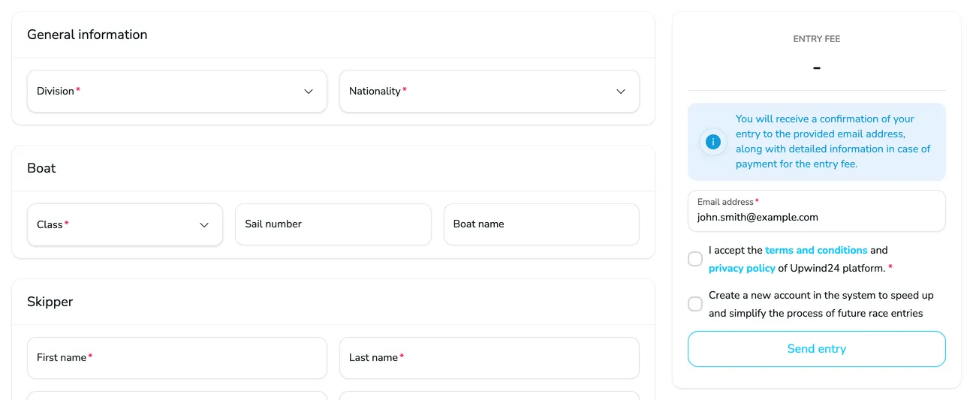Tick the accept terms and conditions checkbox

695,259
